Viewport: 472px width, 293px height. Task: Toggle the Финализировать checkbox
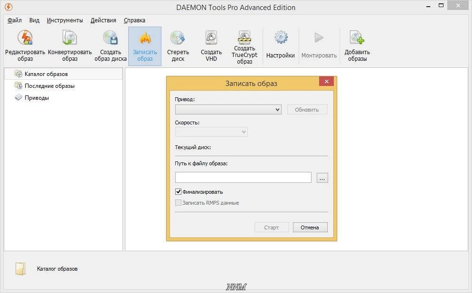click(x=178, y=191)
